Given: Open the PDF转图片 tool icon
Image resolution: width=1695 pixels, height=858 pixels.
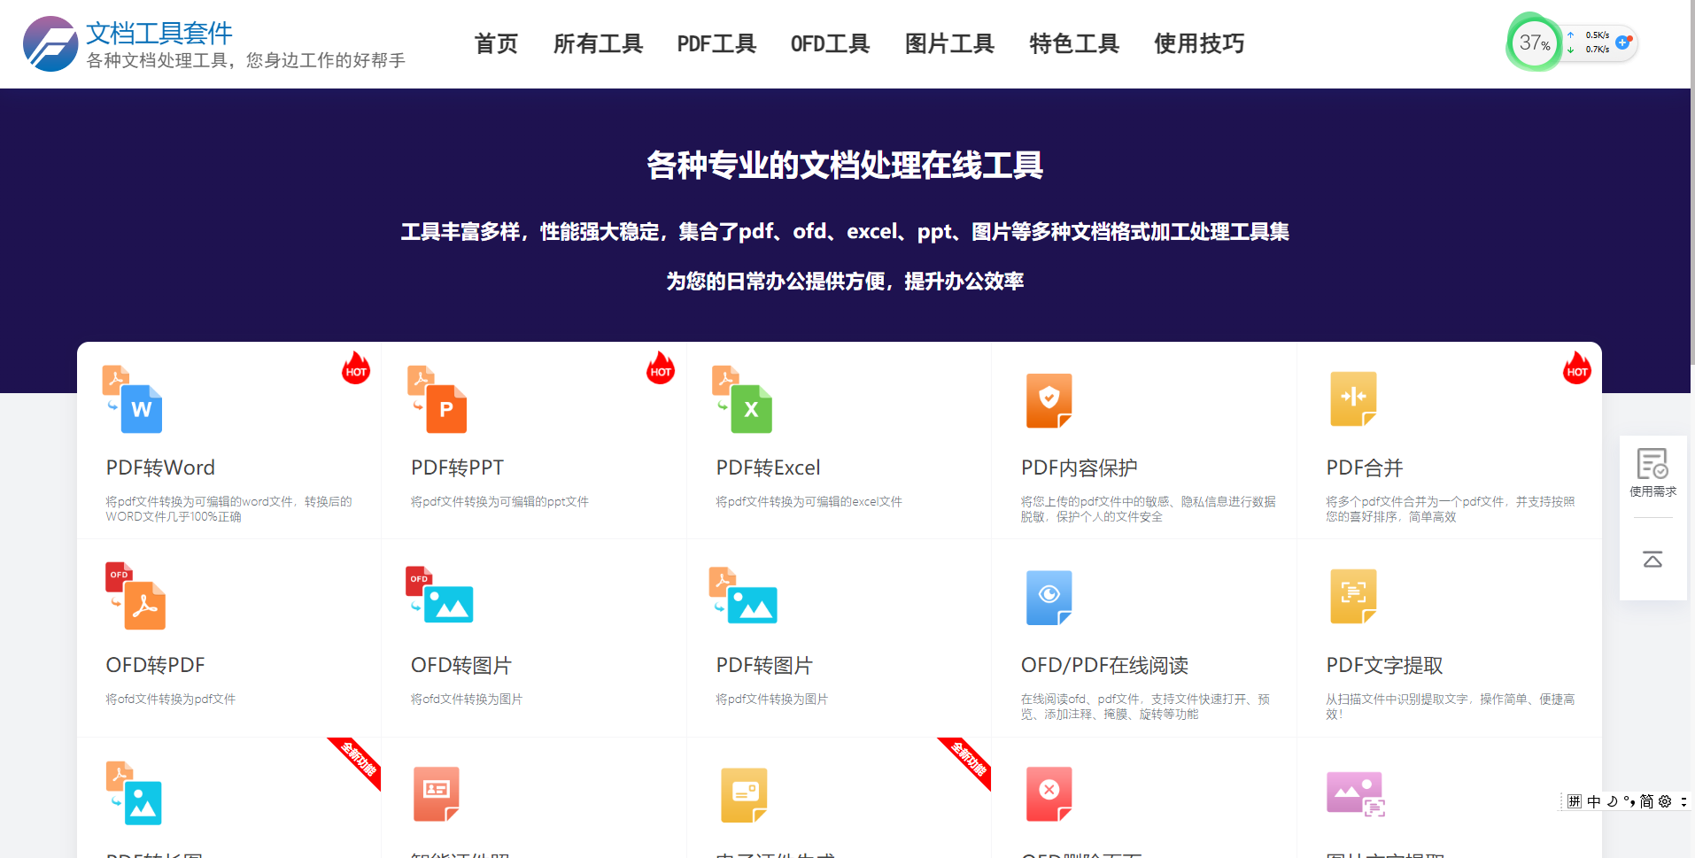Looking at the screenshot, I should [744, 595].
